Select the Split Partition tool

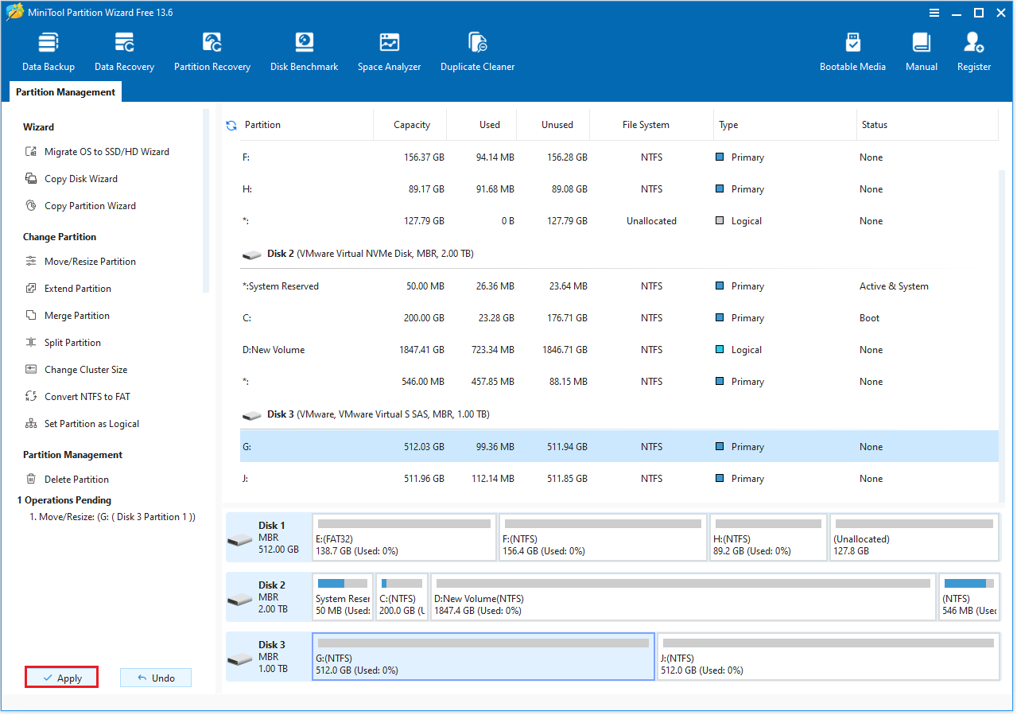click(72, 342)
